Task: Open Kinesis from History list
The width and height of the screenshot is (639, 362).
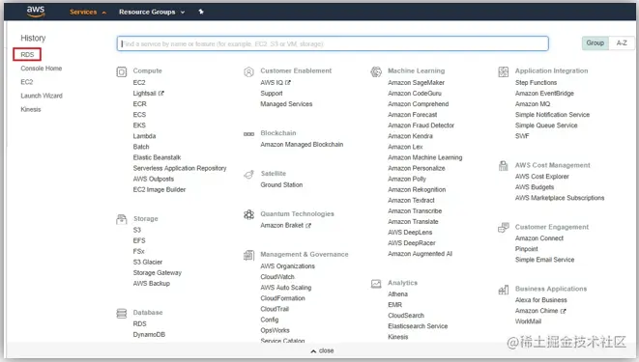Action: click(31, 109)
